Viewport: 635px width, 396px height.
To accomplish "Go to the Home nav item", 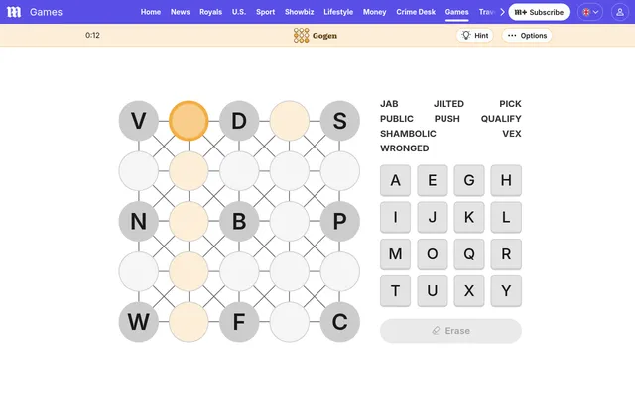I will (x=151, y=12).
